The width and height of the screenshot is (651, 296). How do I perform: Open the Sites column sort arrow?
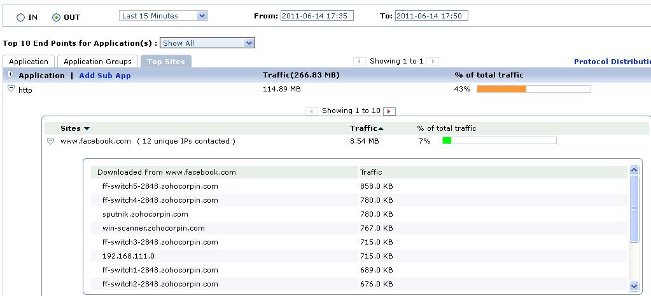pyautogui.click(x=87, y=129)
